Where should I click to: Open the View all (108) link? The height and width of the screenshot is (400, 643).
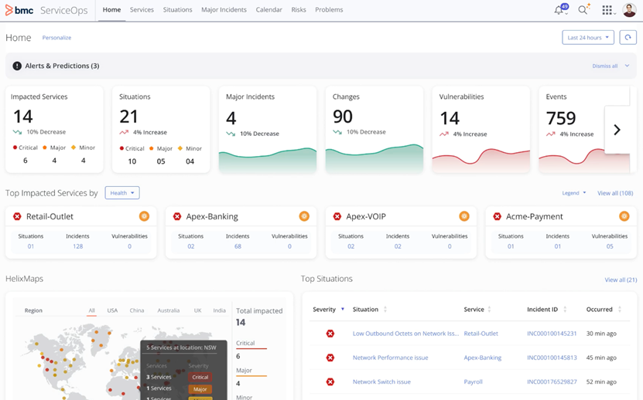tap(615, 193)
